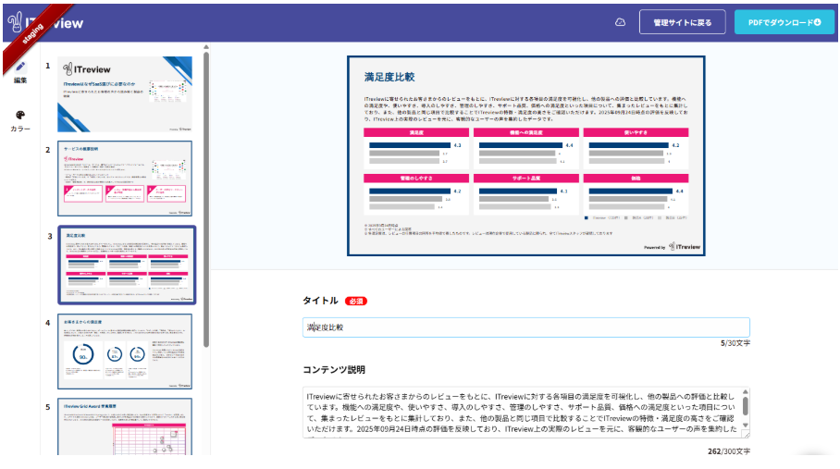This screenshot has width=840, height=469.
Task: Click the 使いやすさ chart header in preview
Action: point(636,132)
